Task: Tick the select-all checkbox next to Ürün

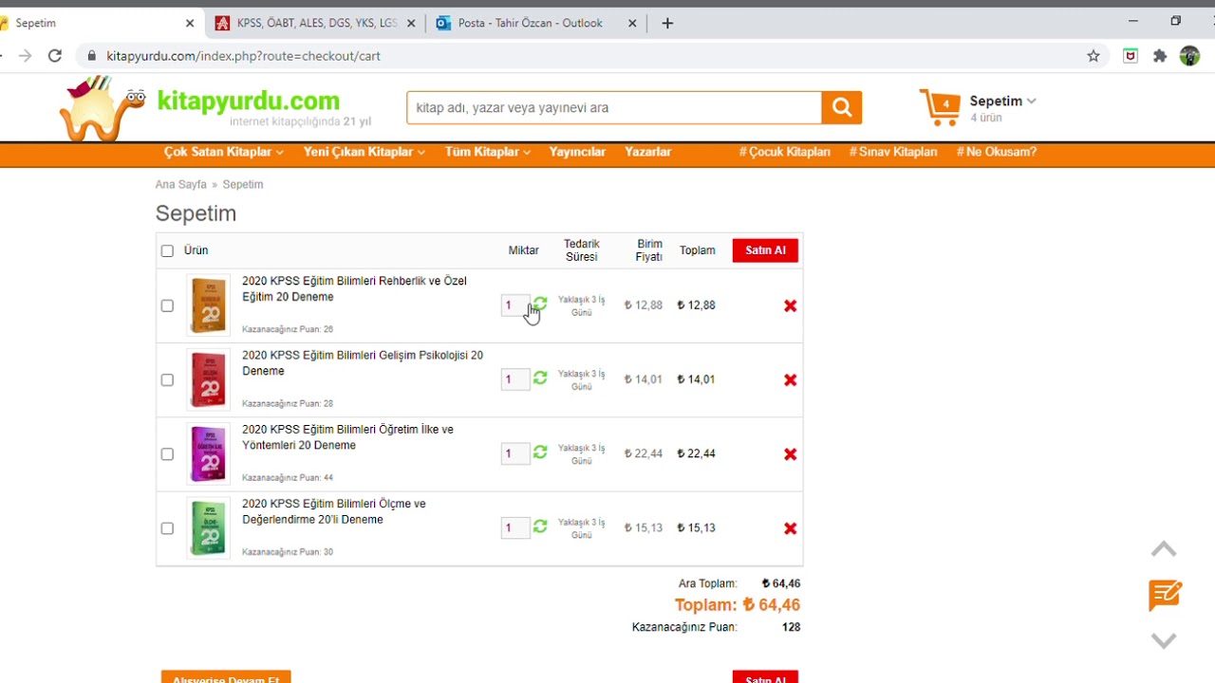Action: coord(167,250)
